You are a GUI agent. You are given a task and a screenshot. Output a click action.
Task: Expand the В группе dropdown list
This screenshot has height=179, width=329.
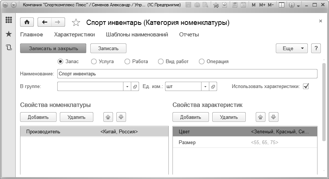[127, 87]
